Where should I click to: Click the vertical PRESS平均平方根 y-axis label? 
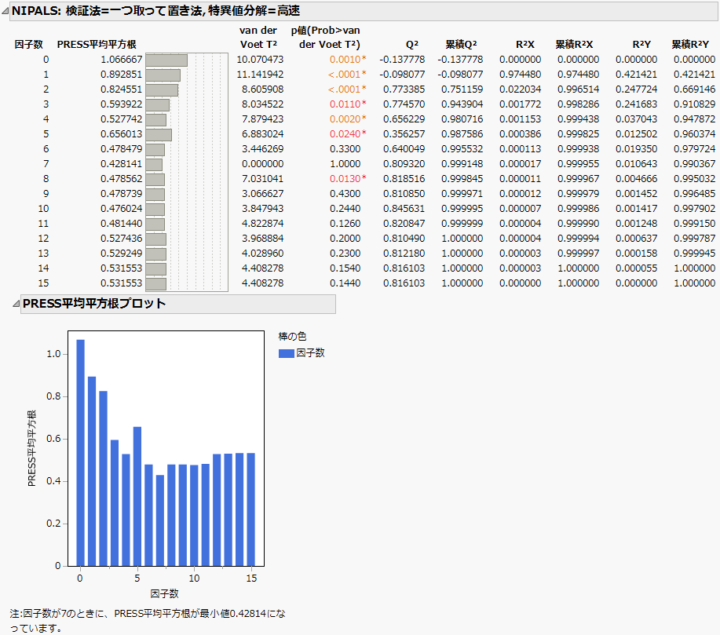coord(31,448)
